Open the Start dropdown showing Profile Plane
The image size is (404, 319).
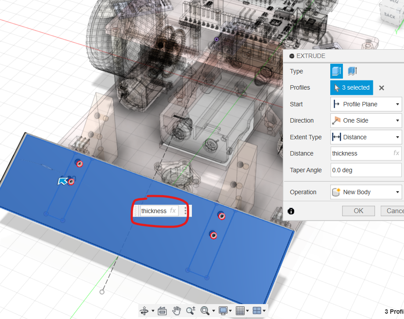[366, 104]
